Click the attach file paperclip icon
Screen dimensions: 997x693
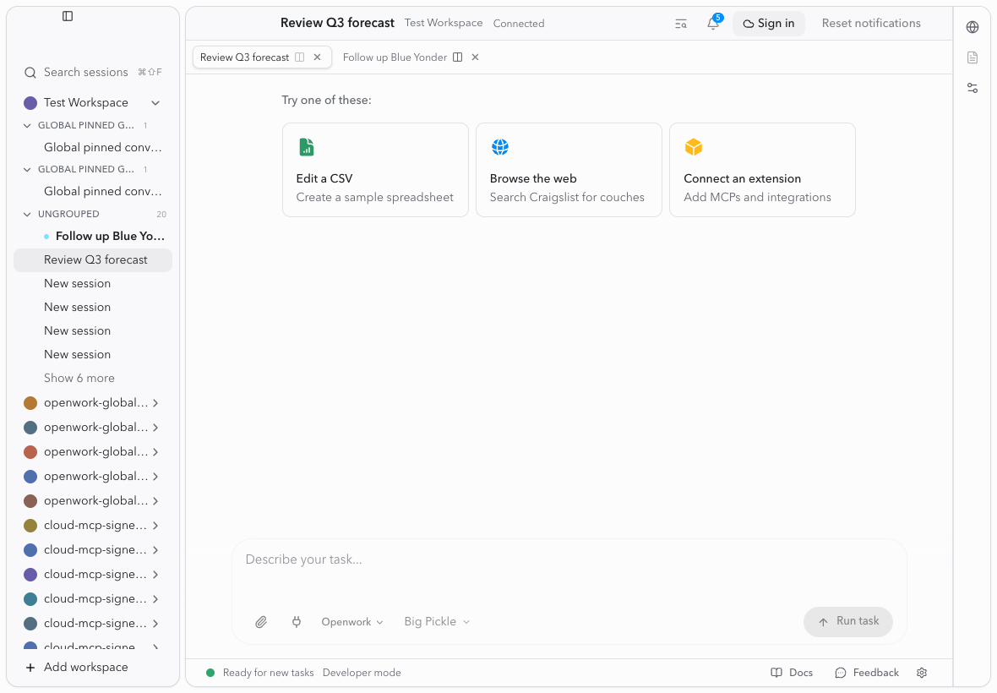point(261,622)
